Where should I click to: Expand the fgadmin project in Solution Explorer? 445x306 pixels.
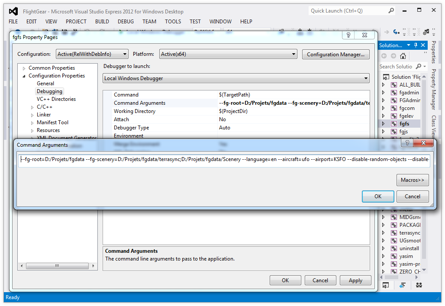pos(383,93)
